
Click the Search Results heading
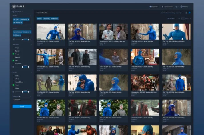click(x=42, y=13)
